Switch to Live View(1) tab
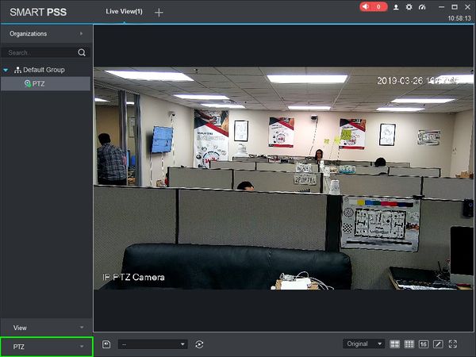This screenshot has height=357, width=476. pos(124,12)
